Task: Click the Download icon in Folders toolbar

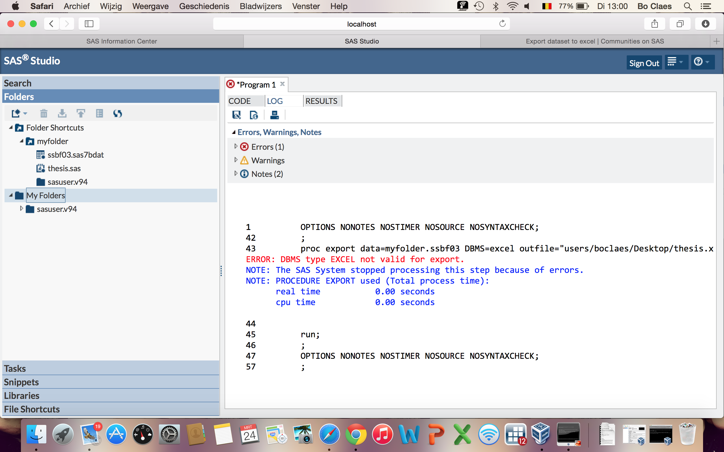Action: click(x=62, y=114)
